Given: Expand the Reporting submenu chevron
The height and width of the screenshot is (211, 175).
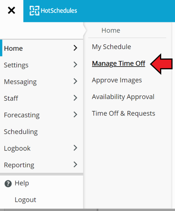Looking at the screenshot, I should pyautogui.click(x=76, y=164).
